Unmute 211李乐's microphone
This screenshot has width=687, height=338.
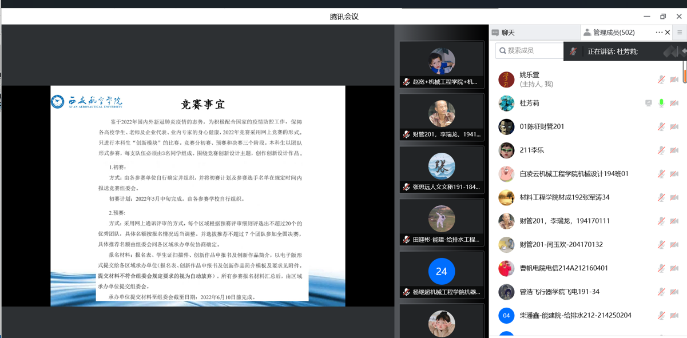661,150
